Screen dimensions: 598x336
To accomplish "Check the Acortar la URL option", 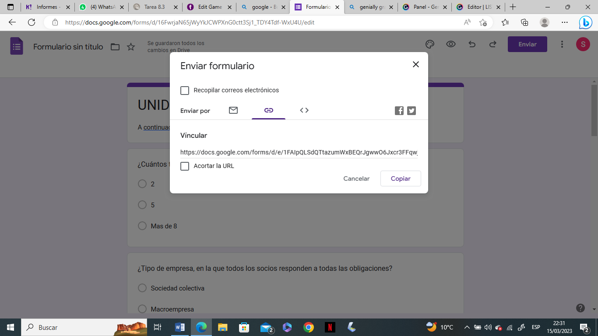I will [185, 166].
